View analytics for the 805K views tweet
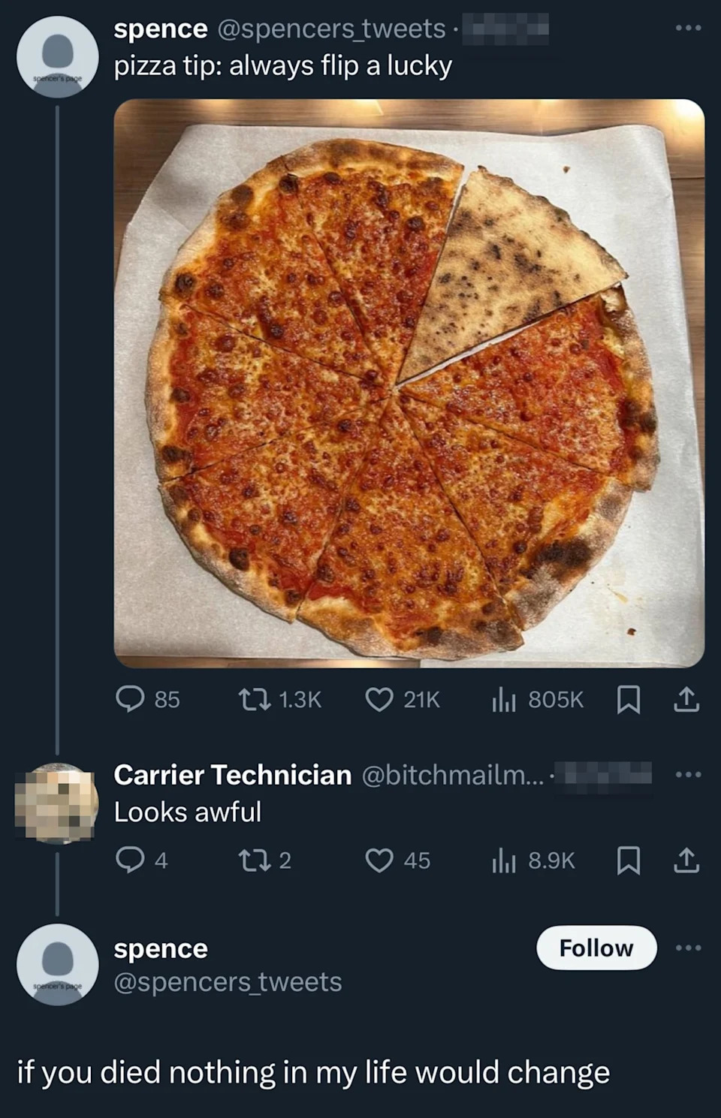The height and width of the screenshot is (1118, 721). pos(502,700)
